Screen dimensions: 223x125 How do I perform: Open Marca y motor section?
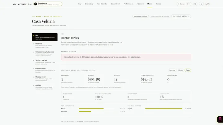pos(45,79)
